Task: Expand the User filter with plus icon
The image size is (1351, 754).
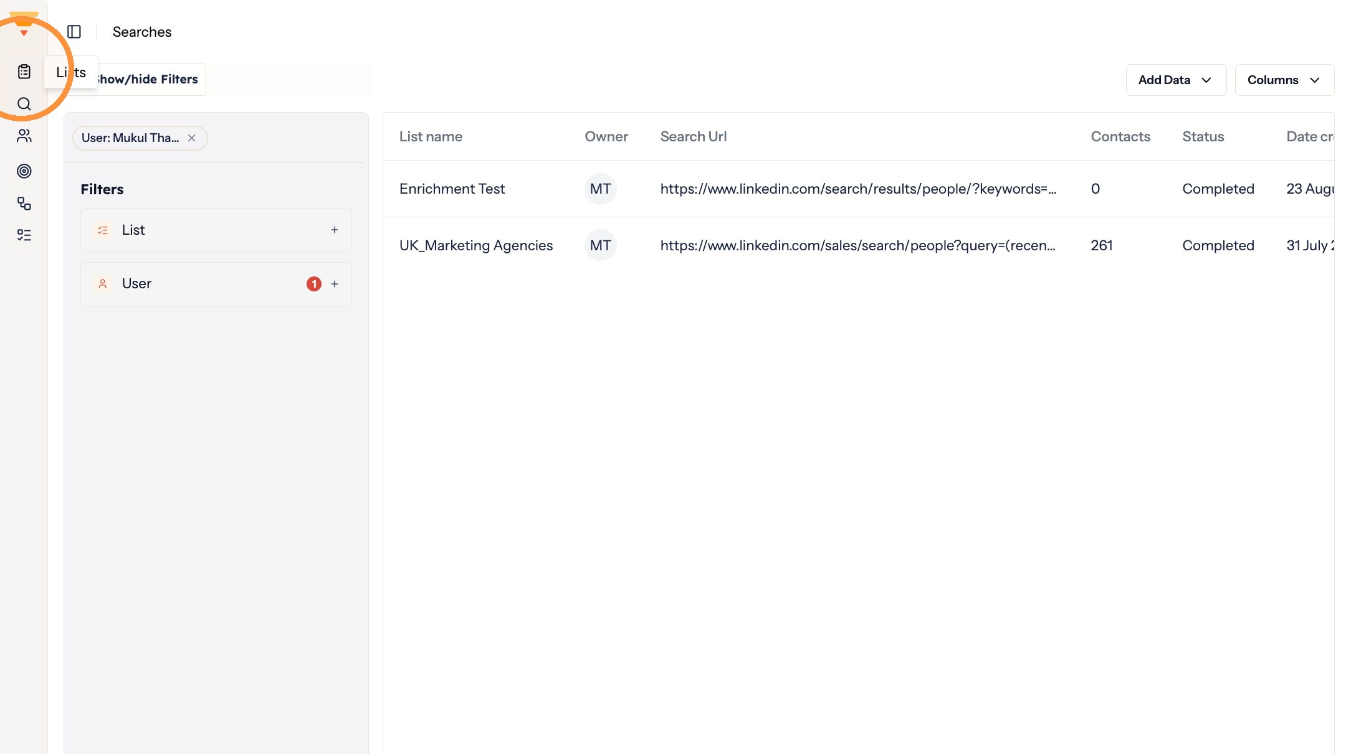Action: [335, 284]
